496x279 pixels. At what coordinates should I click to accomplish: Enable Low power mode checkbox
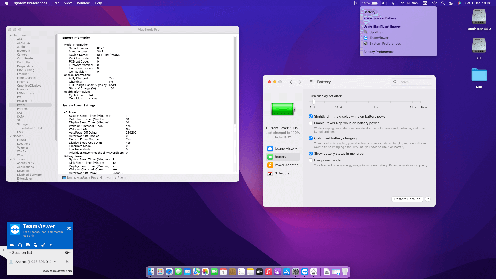[311, 160]
